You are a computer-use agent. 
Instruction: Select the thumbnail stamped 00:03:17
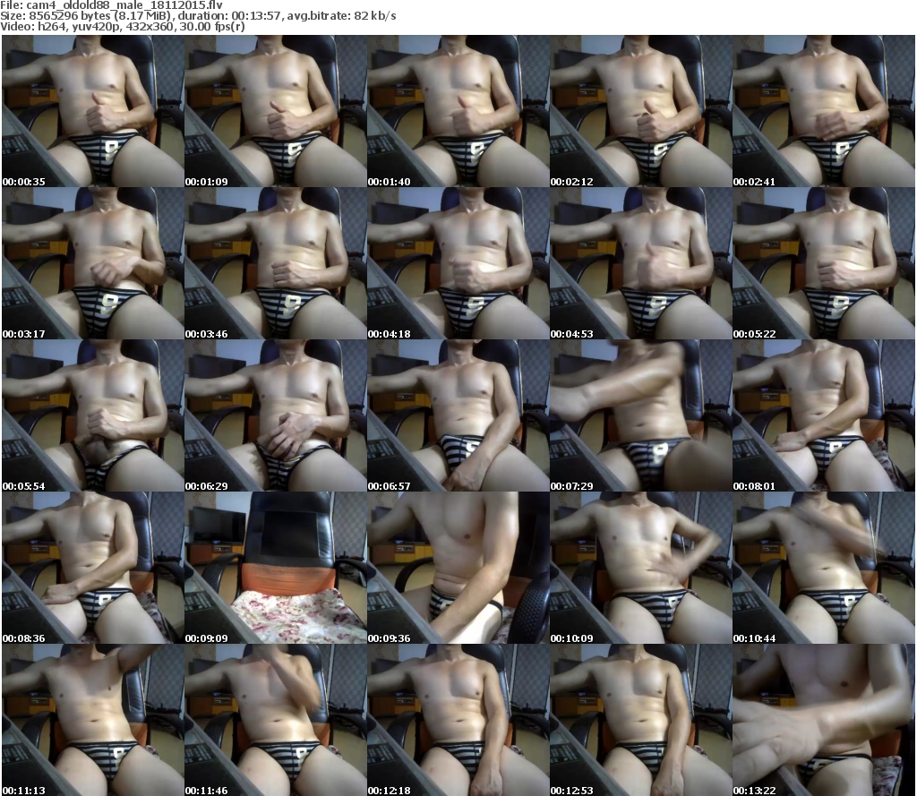(x=93, y=264)
